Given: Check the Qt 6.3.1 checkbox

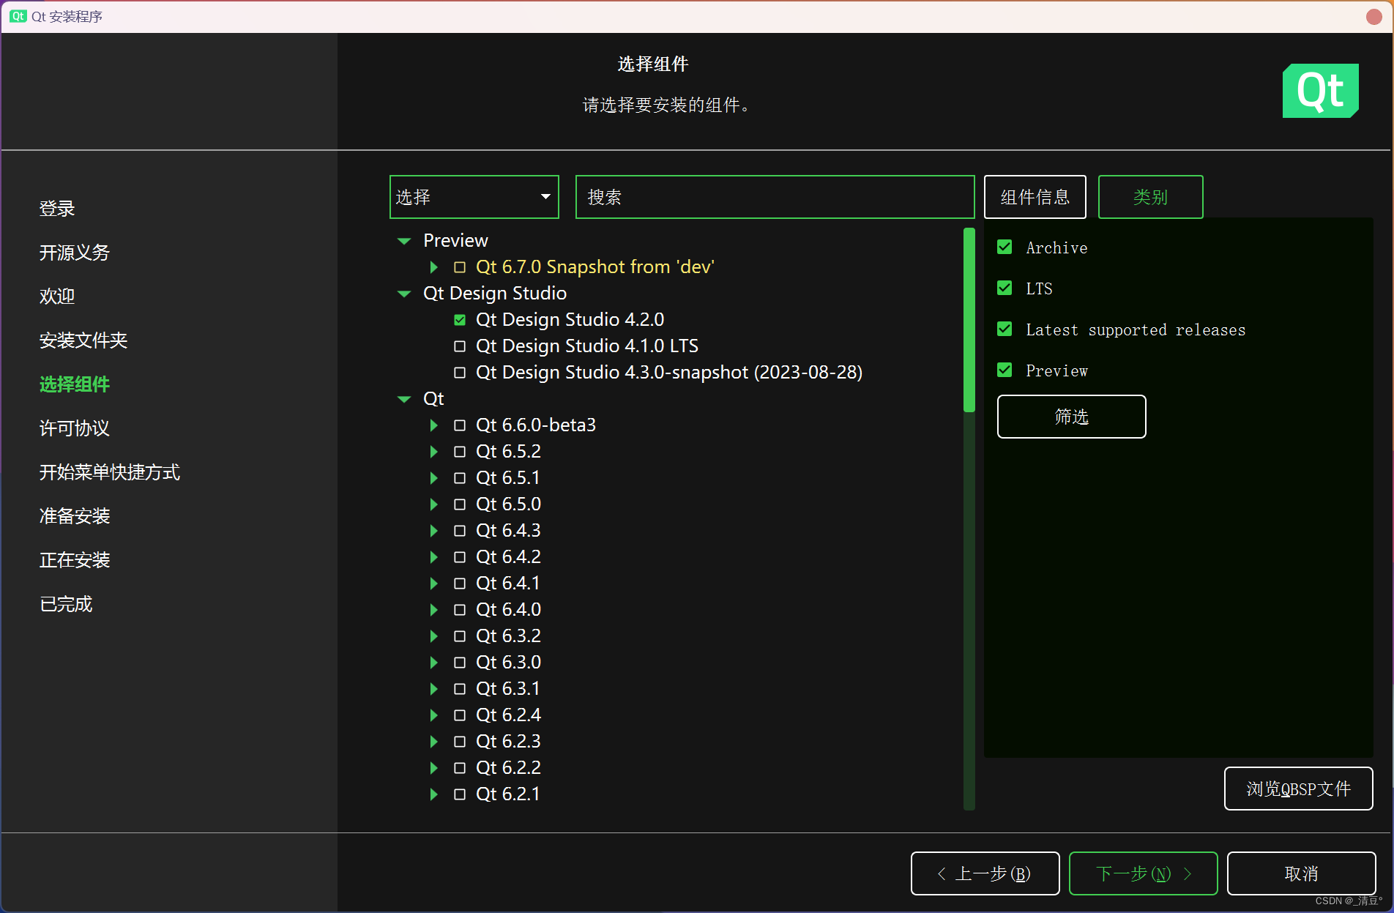Looking at the screenshot, I should [460, 689].
